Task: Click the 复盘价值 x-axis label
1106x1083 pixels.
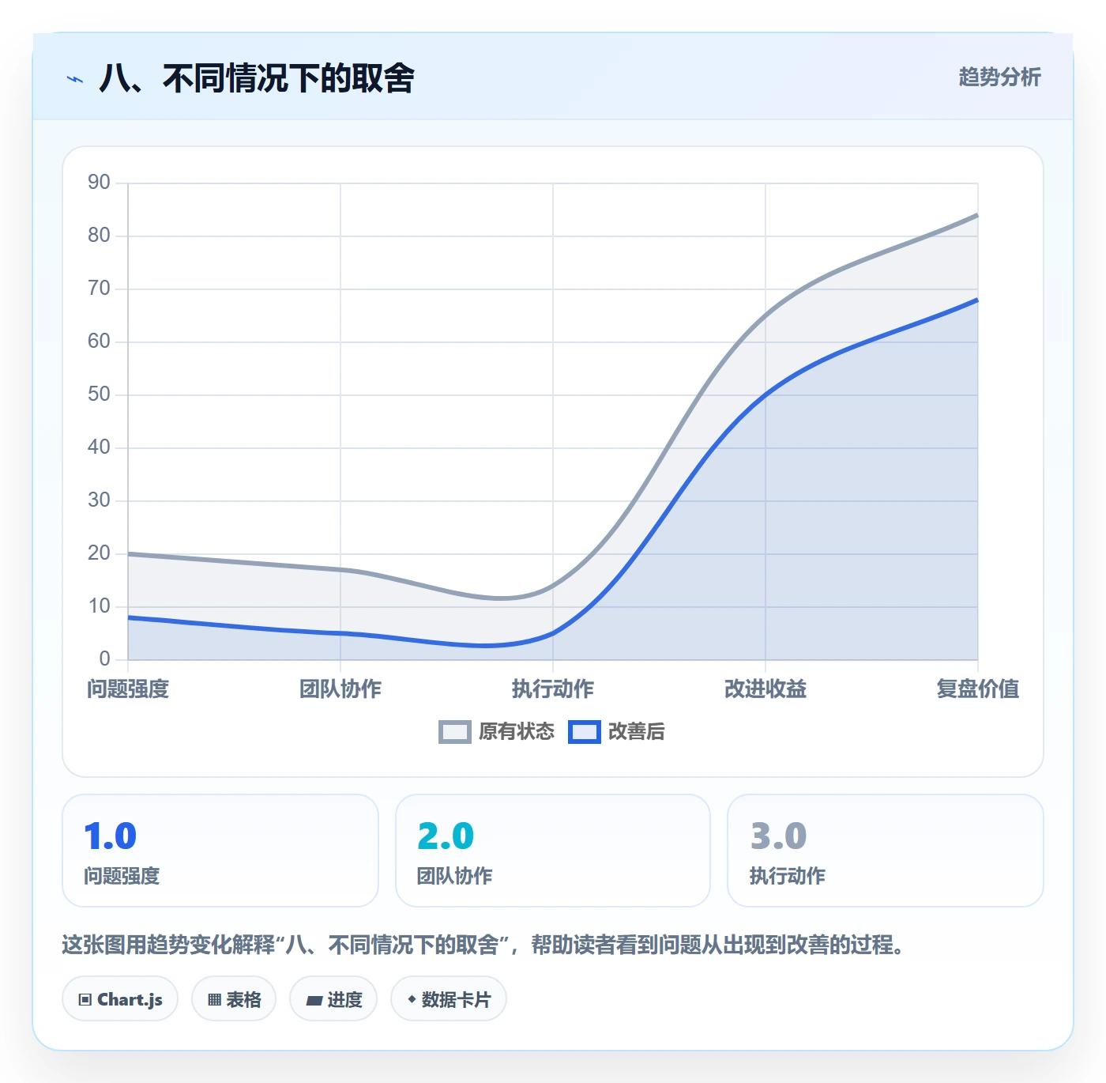Action: [978, 689]
